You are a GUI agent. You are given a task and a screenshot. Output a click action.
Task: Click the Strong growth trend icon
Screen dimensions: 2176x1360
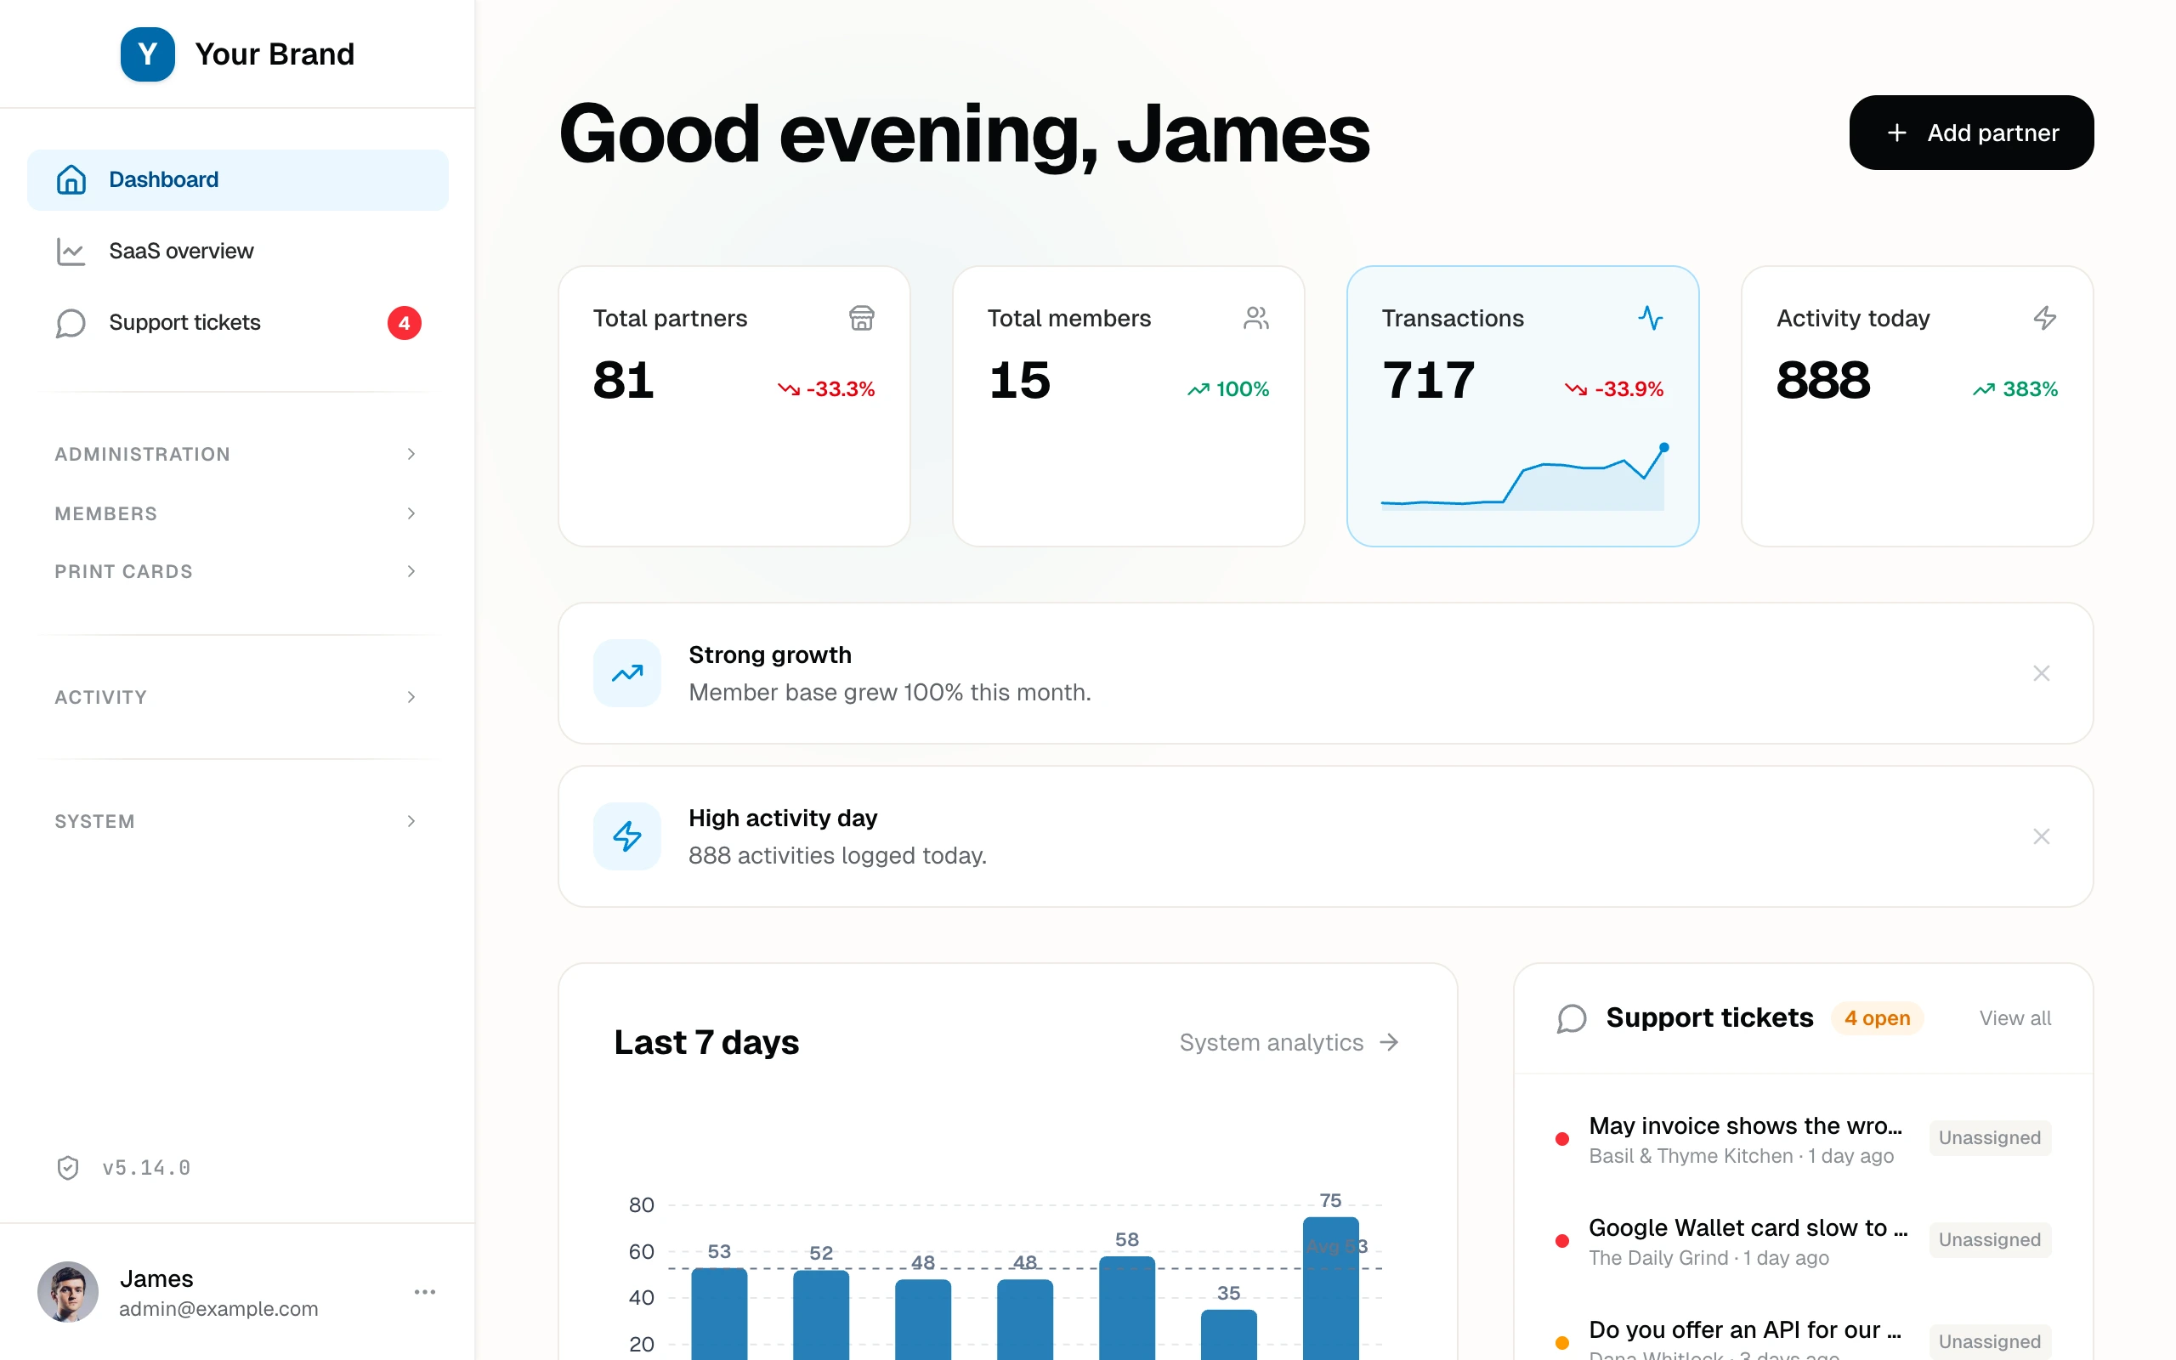(x=626, y=673)
